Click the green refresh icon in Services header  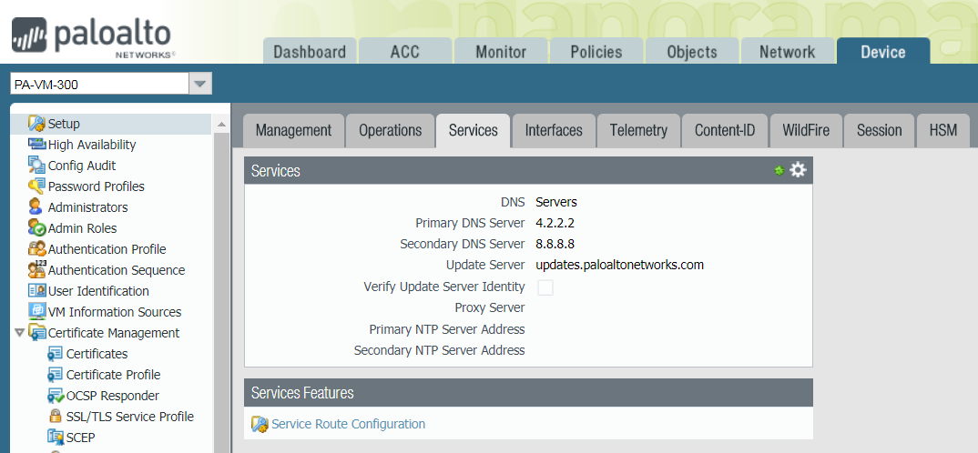click(779, 170)
